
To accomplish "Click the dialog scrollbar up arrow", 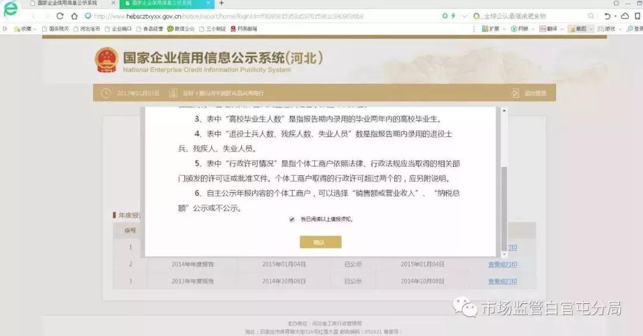I will (504, 111).
